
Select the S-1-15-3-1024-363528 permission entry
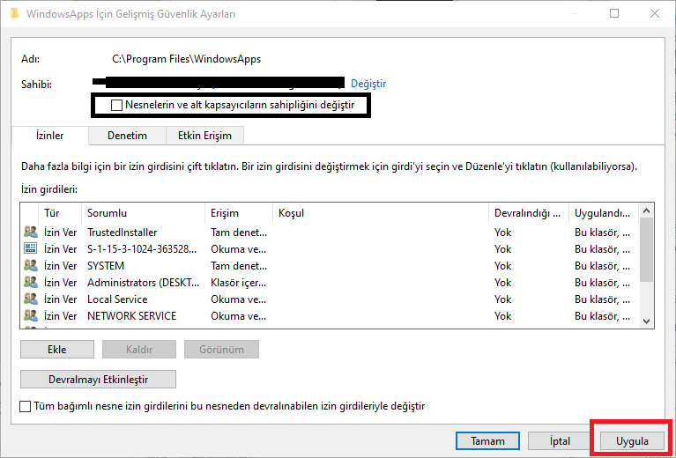330,249
